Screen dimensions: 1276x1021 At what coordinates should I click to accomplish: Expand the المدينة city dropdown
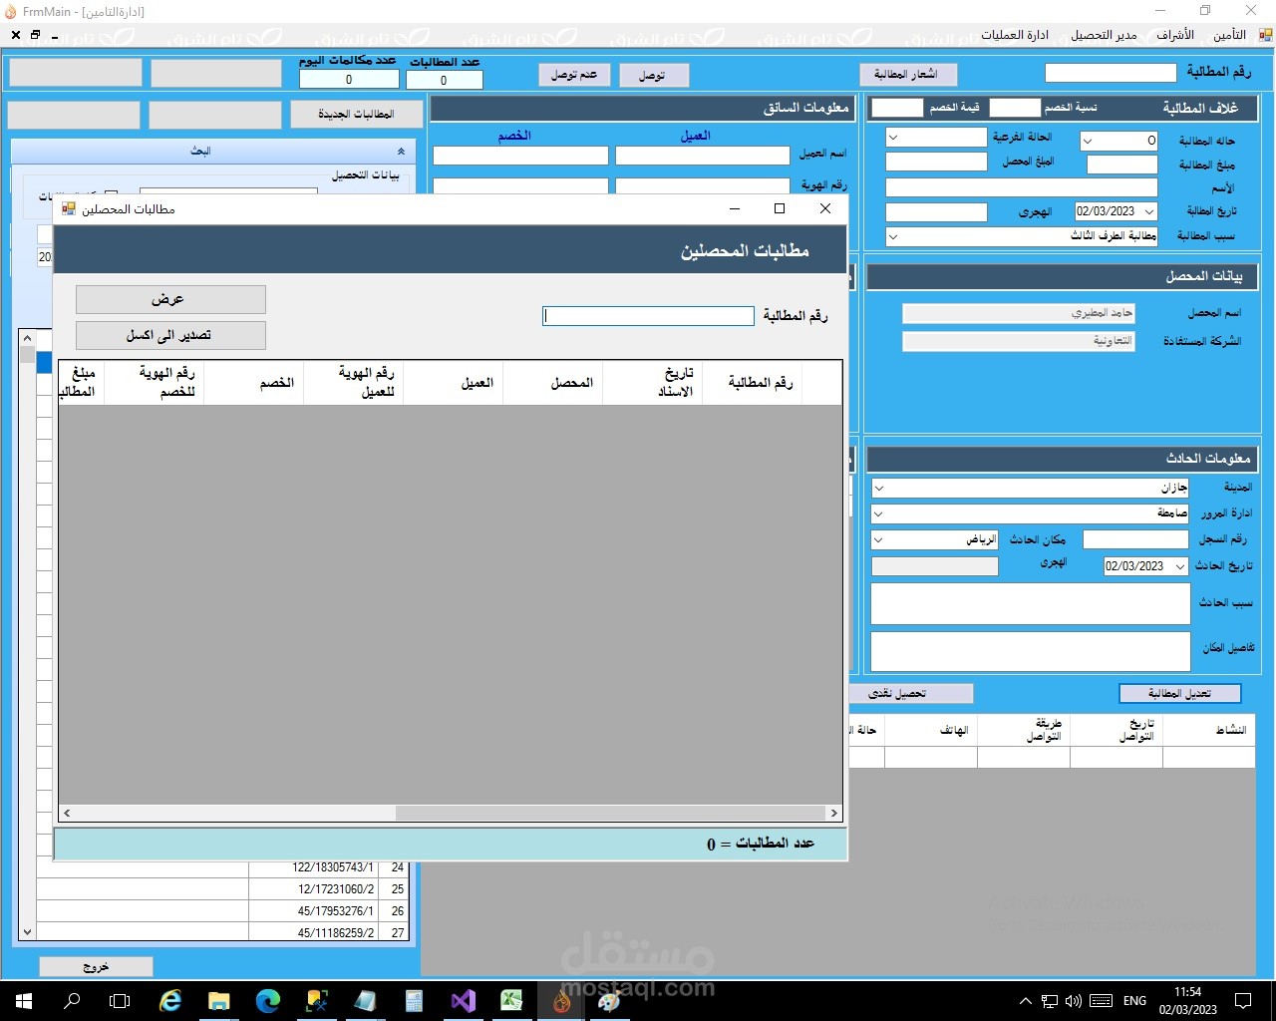(879, 488)
